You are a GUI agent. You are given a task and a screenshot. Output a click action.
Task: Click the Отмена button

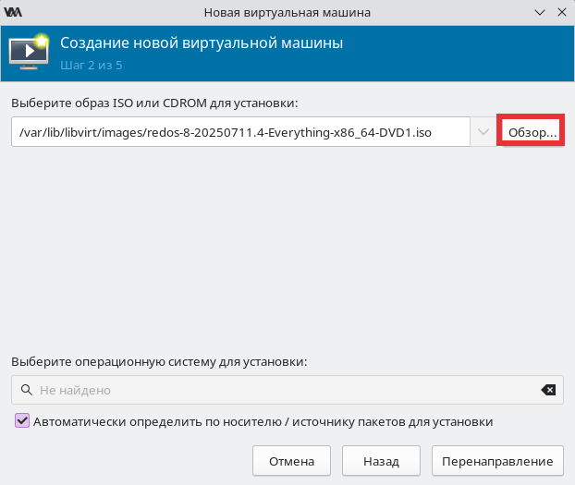[x=291, y=461]
